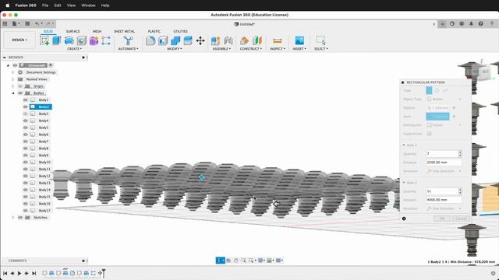
Task: Clear the Objects selection with X
Action: point(454,108)
